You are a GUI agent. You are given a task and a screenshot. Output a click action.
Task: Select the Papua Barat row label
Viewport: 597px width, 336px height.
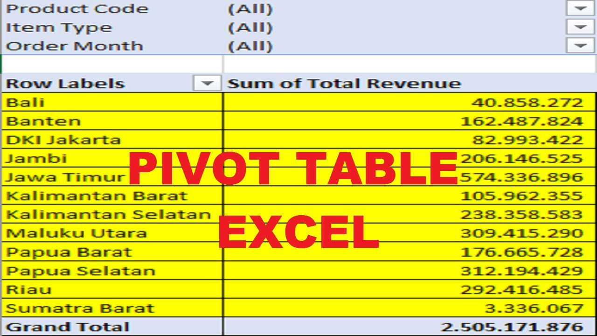[x=112, y=252]
